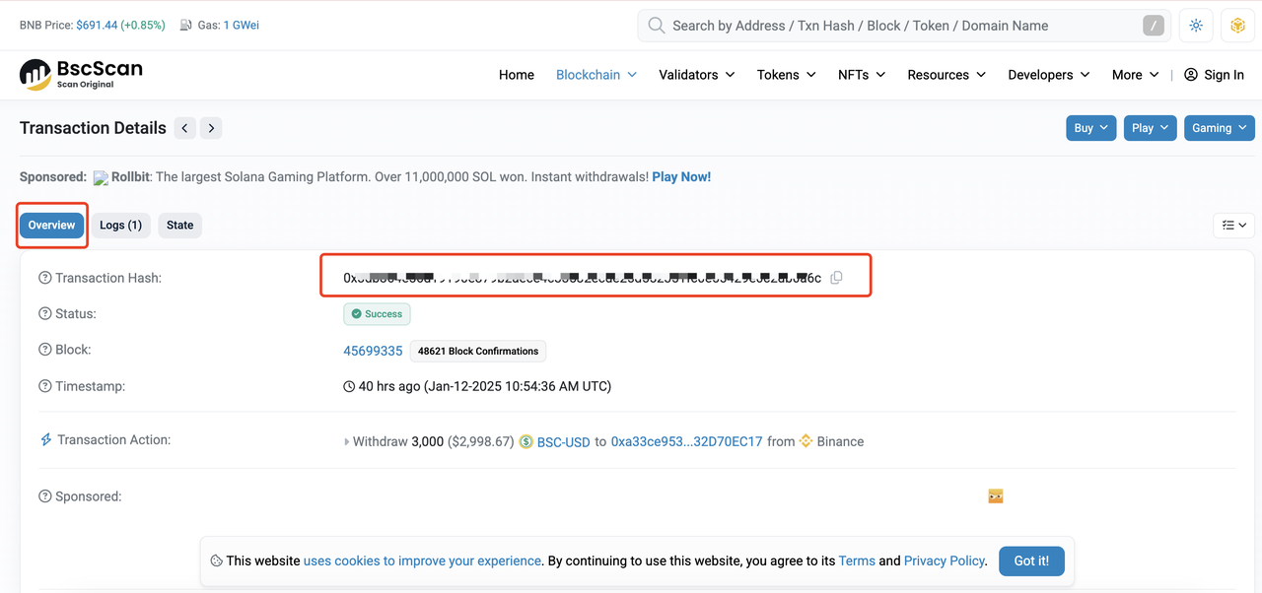Click the Transaction Hash help icon
This screenshot has height=593, width=1262.
45,278
